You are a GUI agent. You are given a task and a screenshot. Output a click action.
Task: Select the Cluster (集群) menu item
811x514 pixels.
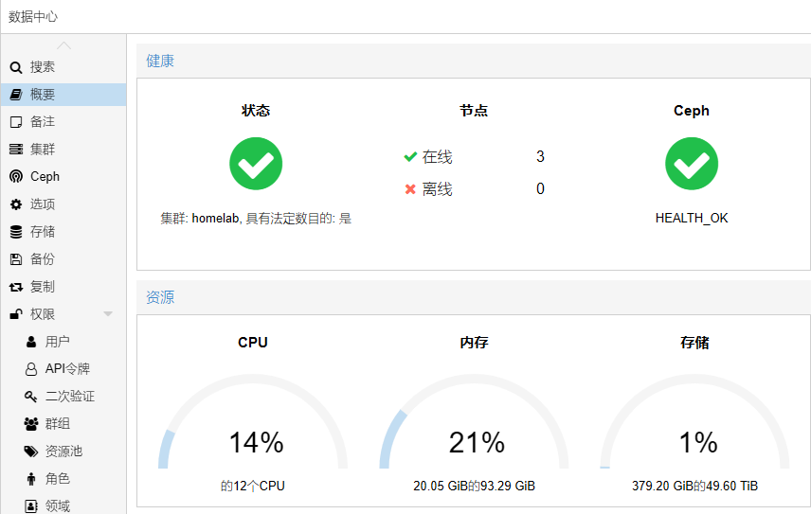click(x=43, y=150)
